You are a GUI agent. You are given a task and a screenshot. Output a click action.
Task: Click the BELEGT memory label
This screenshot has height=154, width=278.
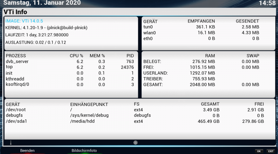click(152, 62)
